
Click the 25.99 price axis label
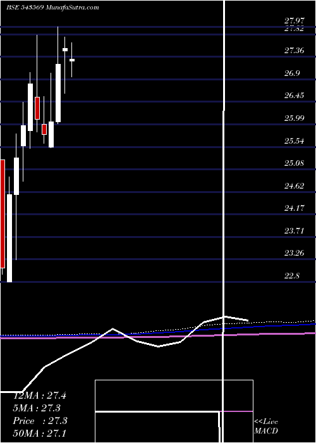[x=294, y=118]
